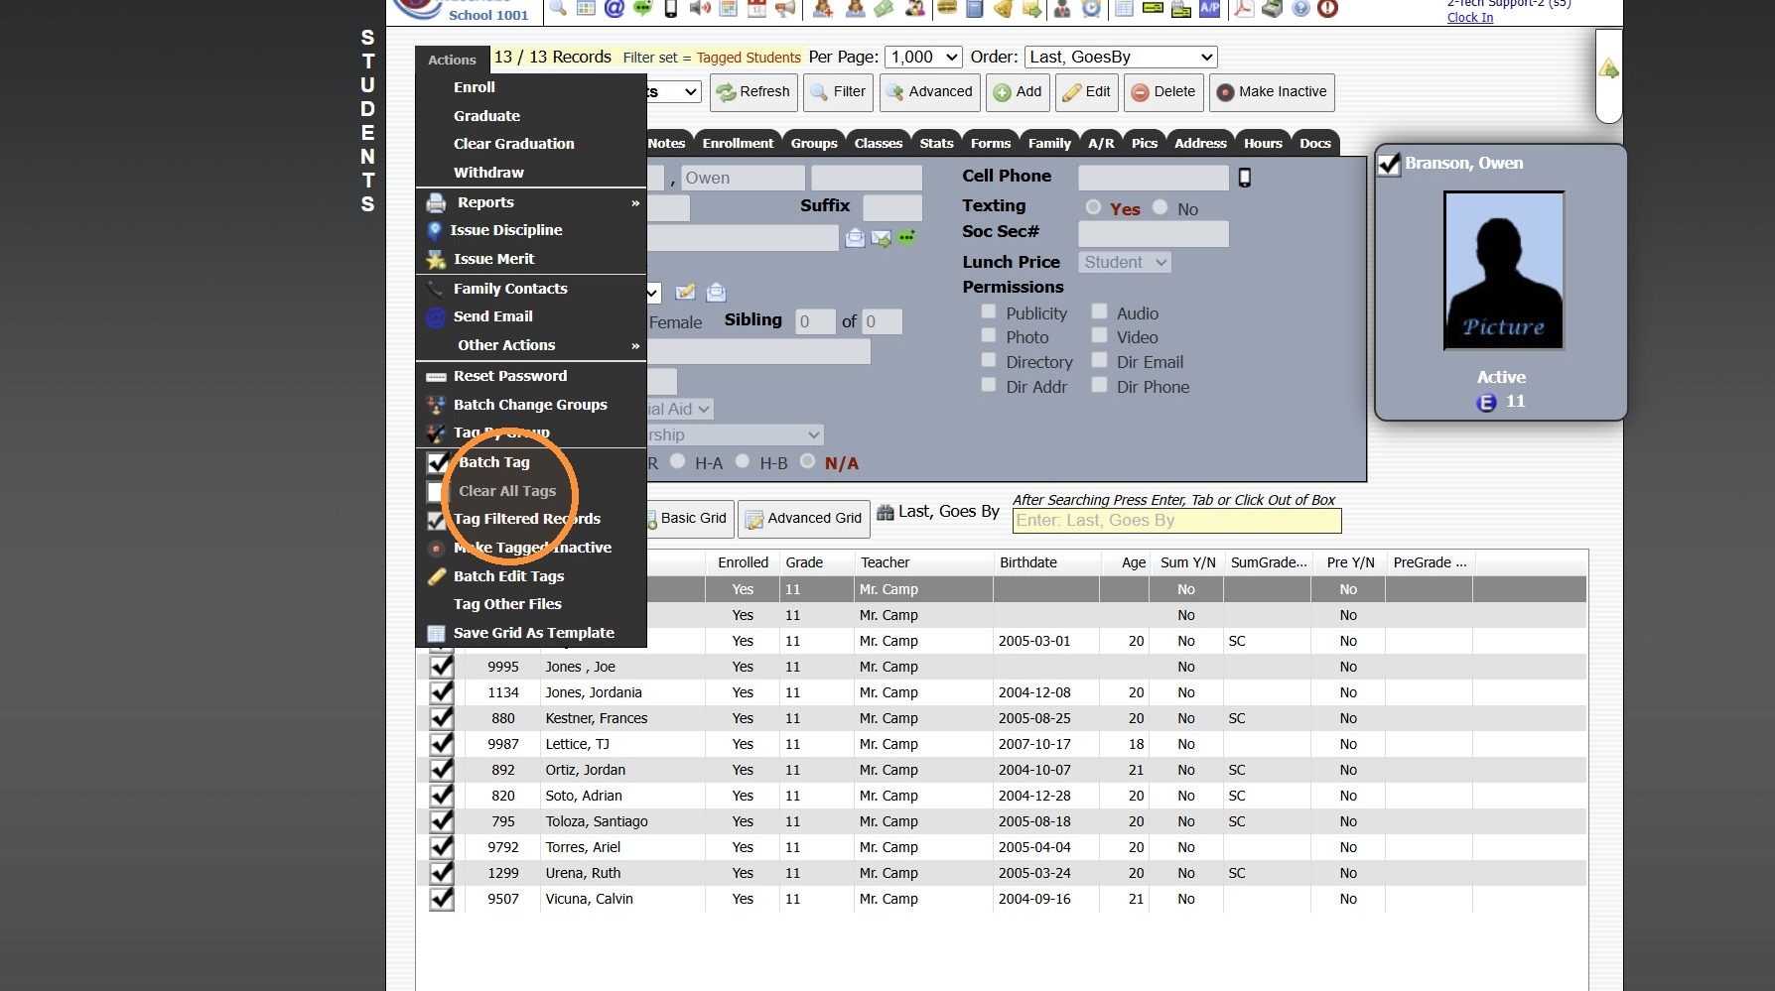Select Yes radio for Texting
The image size is (1775, 991).
[1093, 207]
